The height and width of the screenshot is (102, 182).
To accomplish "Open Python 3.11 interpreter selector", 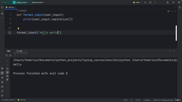I will pos(163,100).
